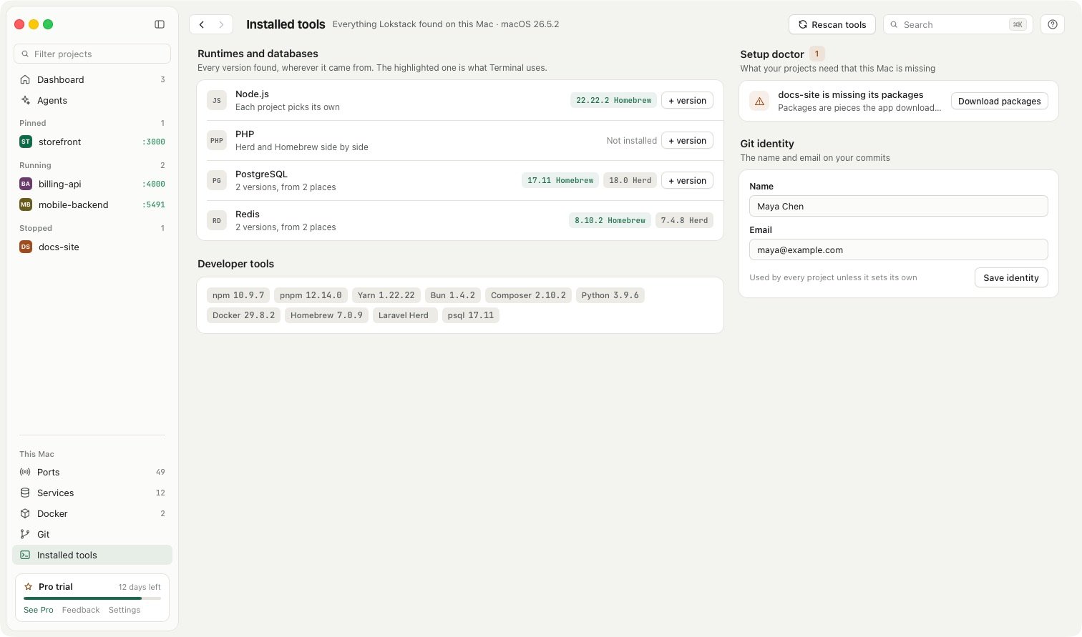Focus the Filter projects field
Viewport: 1082px width, 637px height.
coord(92,54)
